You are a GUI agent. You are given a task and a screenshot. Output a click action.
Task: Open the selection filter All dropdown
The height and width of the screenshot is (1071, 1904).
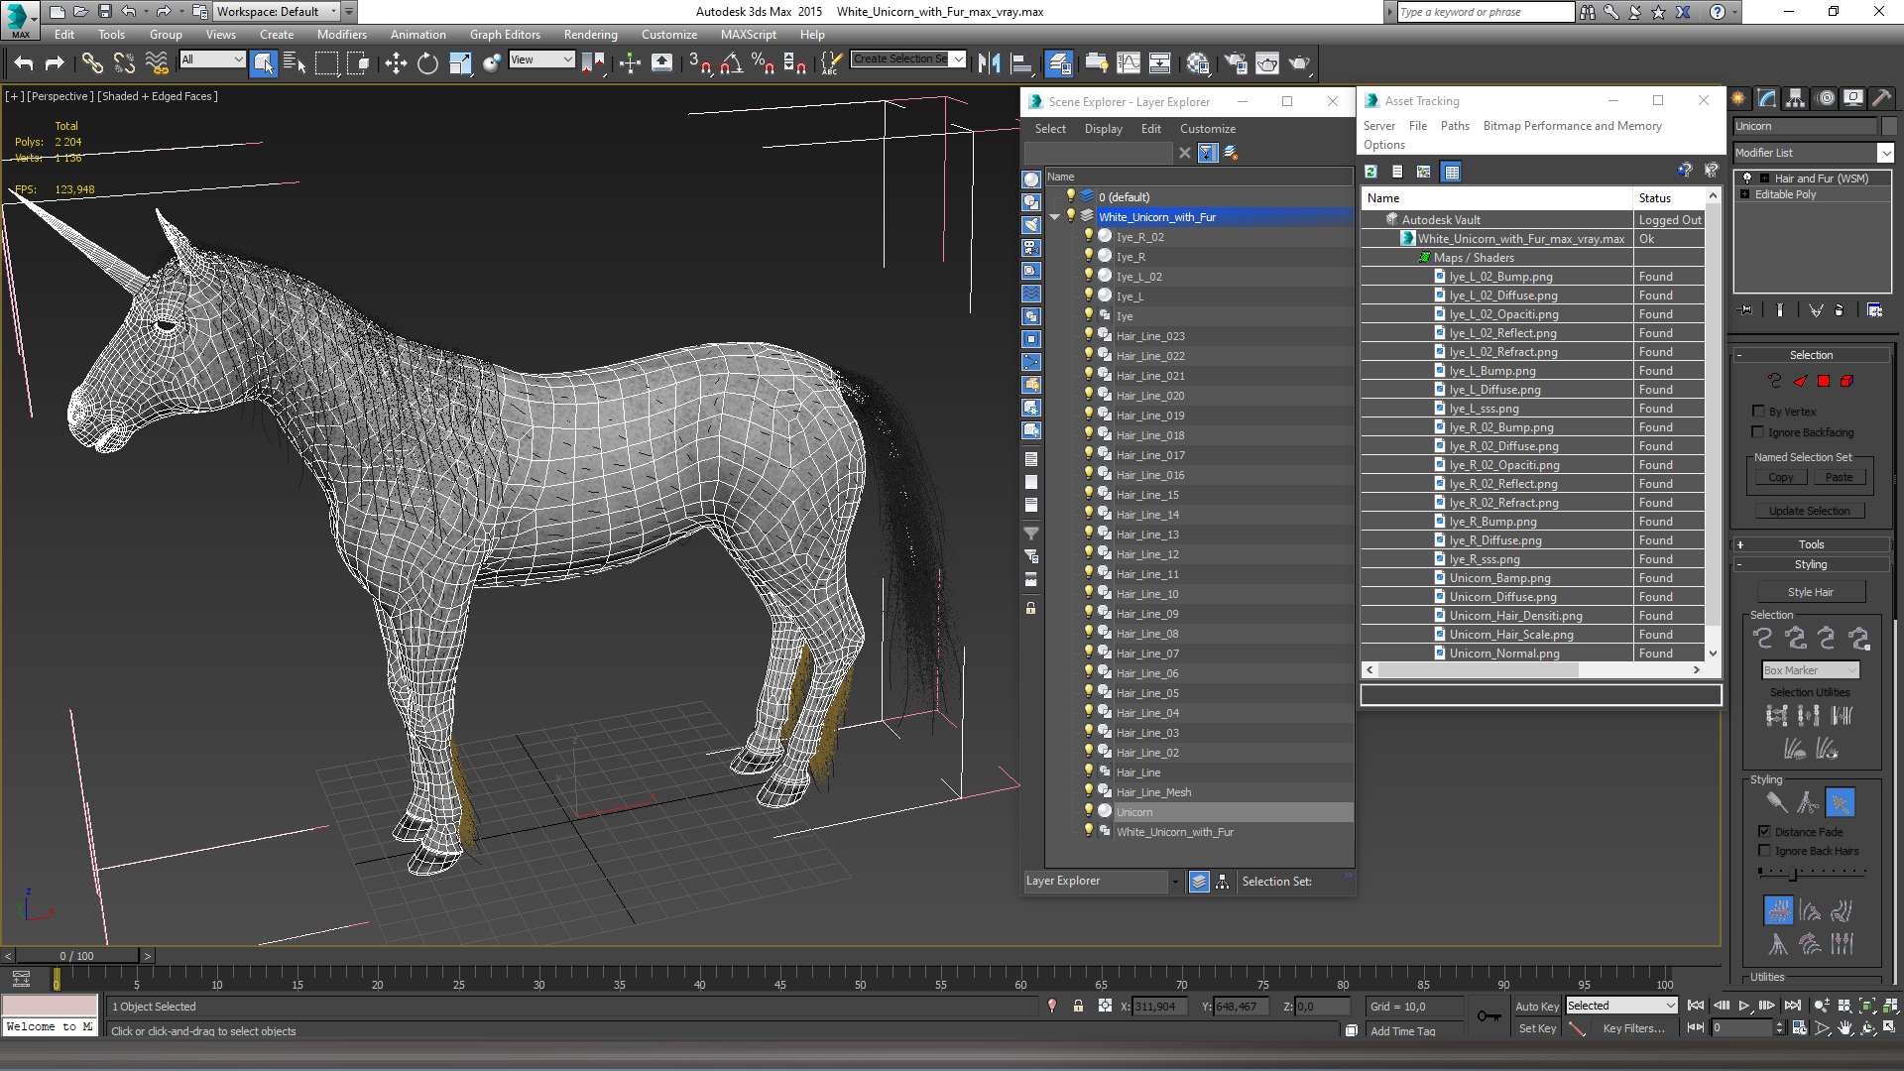[212, 59]
